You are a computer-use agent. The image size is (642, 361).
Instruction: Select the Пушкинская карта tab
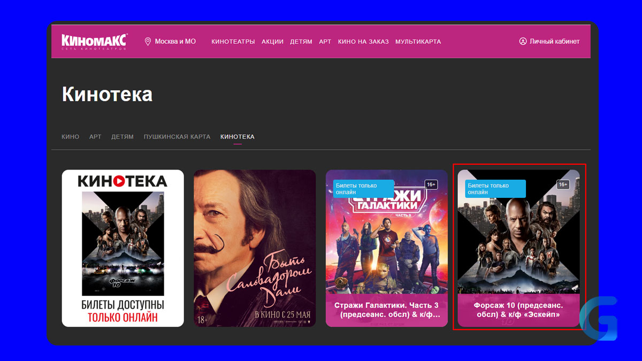pyautogui.click(x=177, y=137)
